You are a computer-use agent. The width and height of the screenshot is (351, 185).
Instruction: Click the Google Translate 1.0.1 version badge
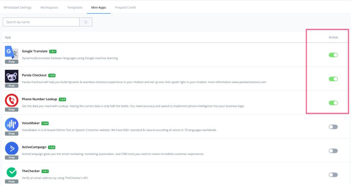click(53, 51)
